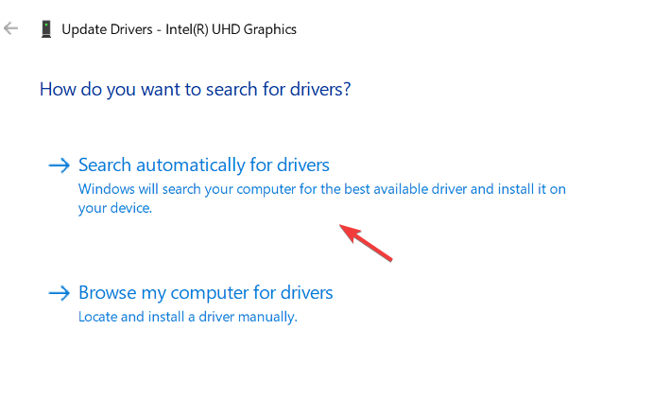Click "Locate and install a driver manually" text
Image resolution: width=653 pixels, height=399 pixels.
point(187,317)
